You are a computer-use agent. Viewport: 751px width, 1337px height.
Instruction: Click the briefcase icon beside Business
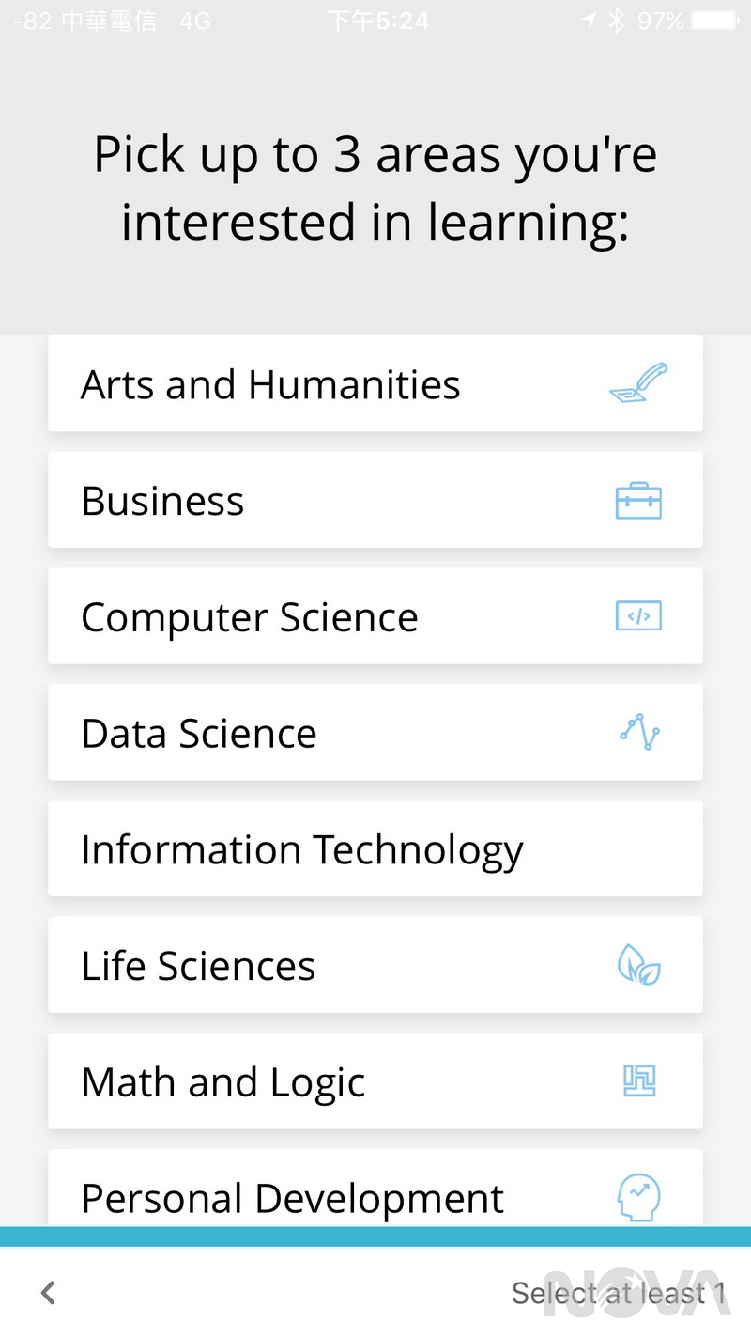click(x=637, y=500)
